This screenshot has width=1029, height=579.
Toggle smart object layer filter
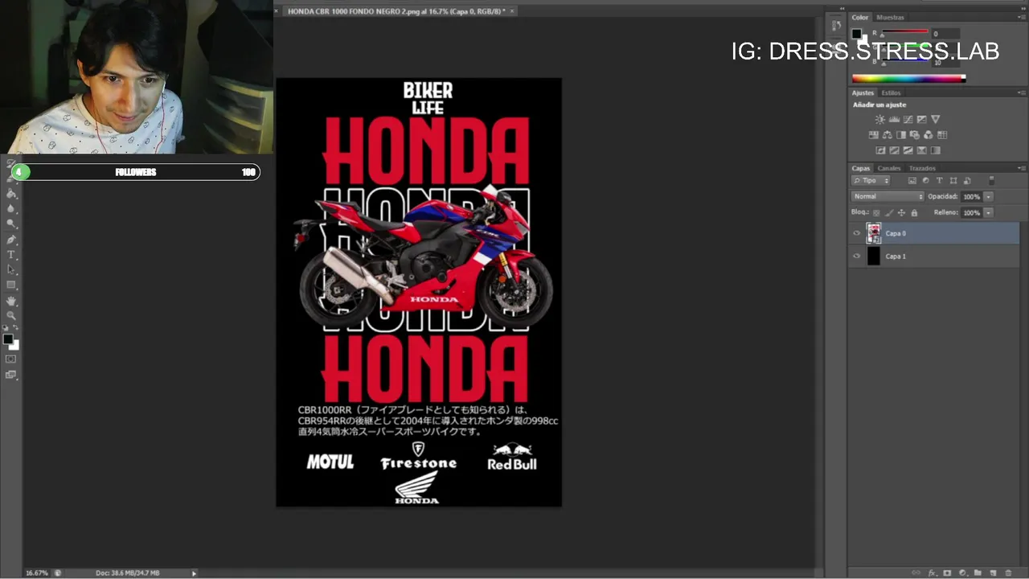(967, 181)
